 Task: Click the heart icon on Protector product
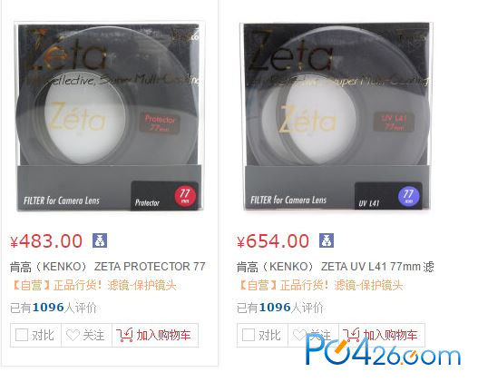click(73, 336)
